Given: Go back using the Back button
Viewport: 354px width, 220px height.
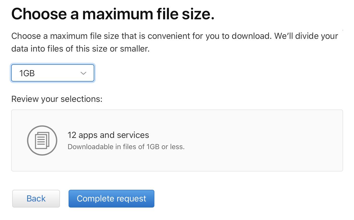Looking at the screenshot, I should (36, 198).
